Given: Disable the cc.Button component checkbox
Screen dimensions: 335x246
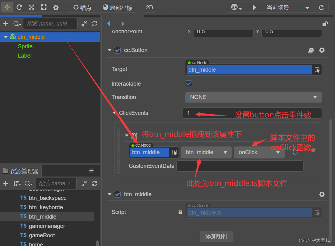Looking at the screenshot, I should [117, 50].
